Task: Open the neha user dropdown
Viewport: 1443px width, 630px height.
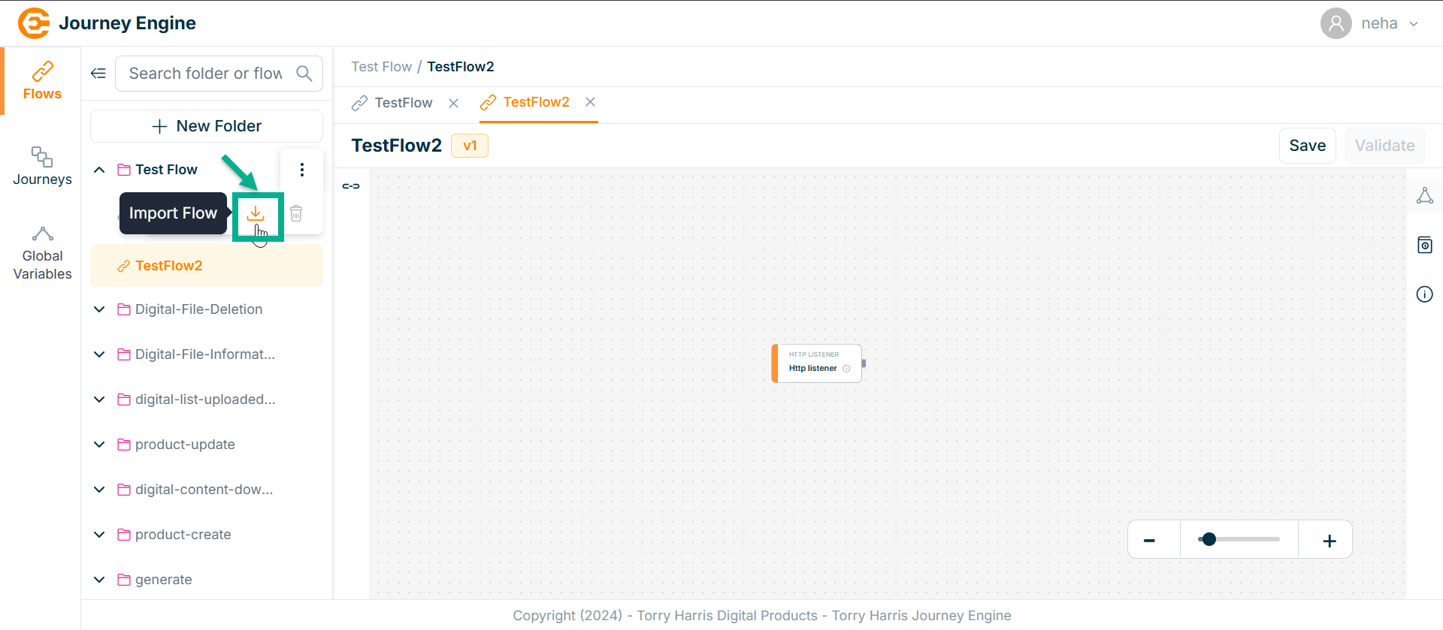Action: coord(1413,24)
